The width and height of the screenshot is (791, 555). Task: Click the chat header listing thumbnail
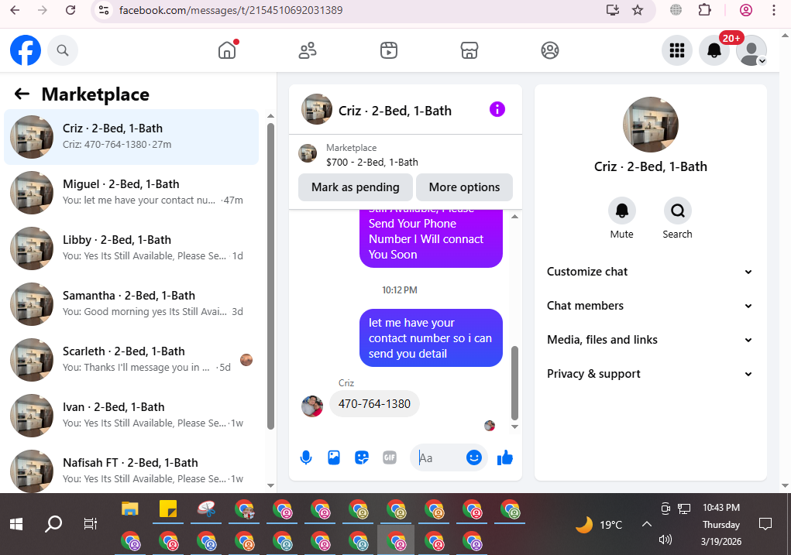point(317,109)
